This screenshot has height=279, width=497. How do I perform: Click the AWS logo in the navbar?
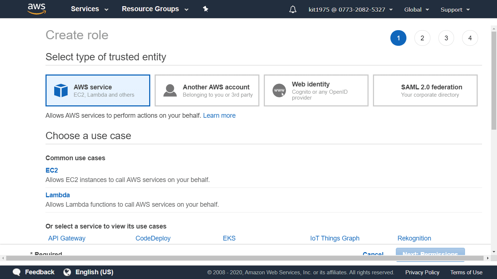point(35,9)
